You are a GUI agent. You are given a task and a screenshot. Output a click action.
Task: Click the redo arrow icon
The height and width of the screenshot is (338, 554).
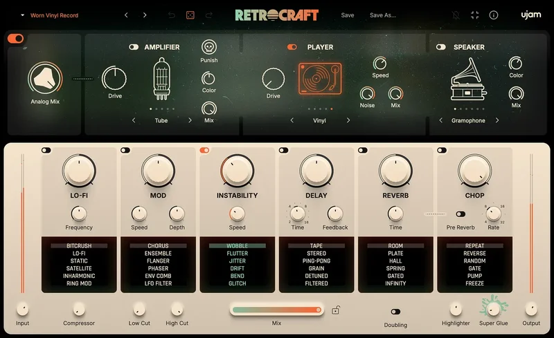point(209,15)
